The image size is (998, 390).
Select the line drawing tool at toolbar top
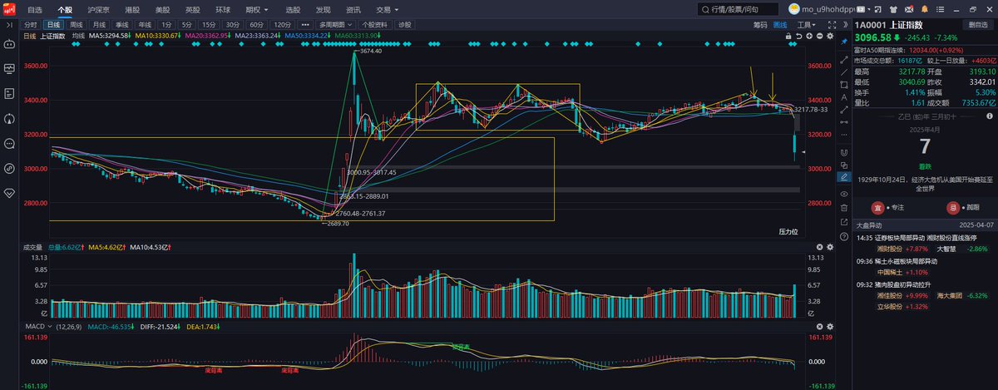[x=844, y=61]
